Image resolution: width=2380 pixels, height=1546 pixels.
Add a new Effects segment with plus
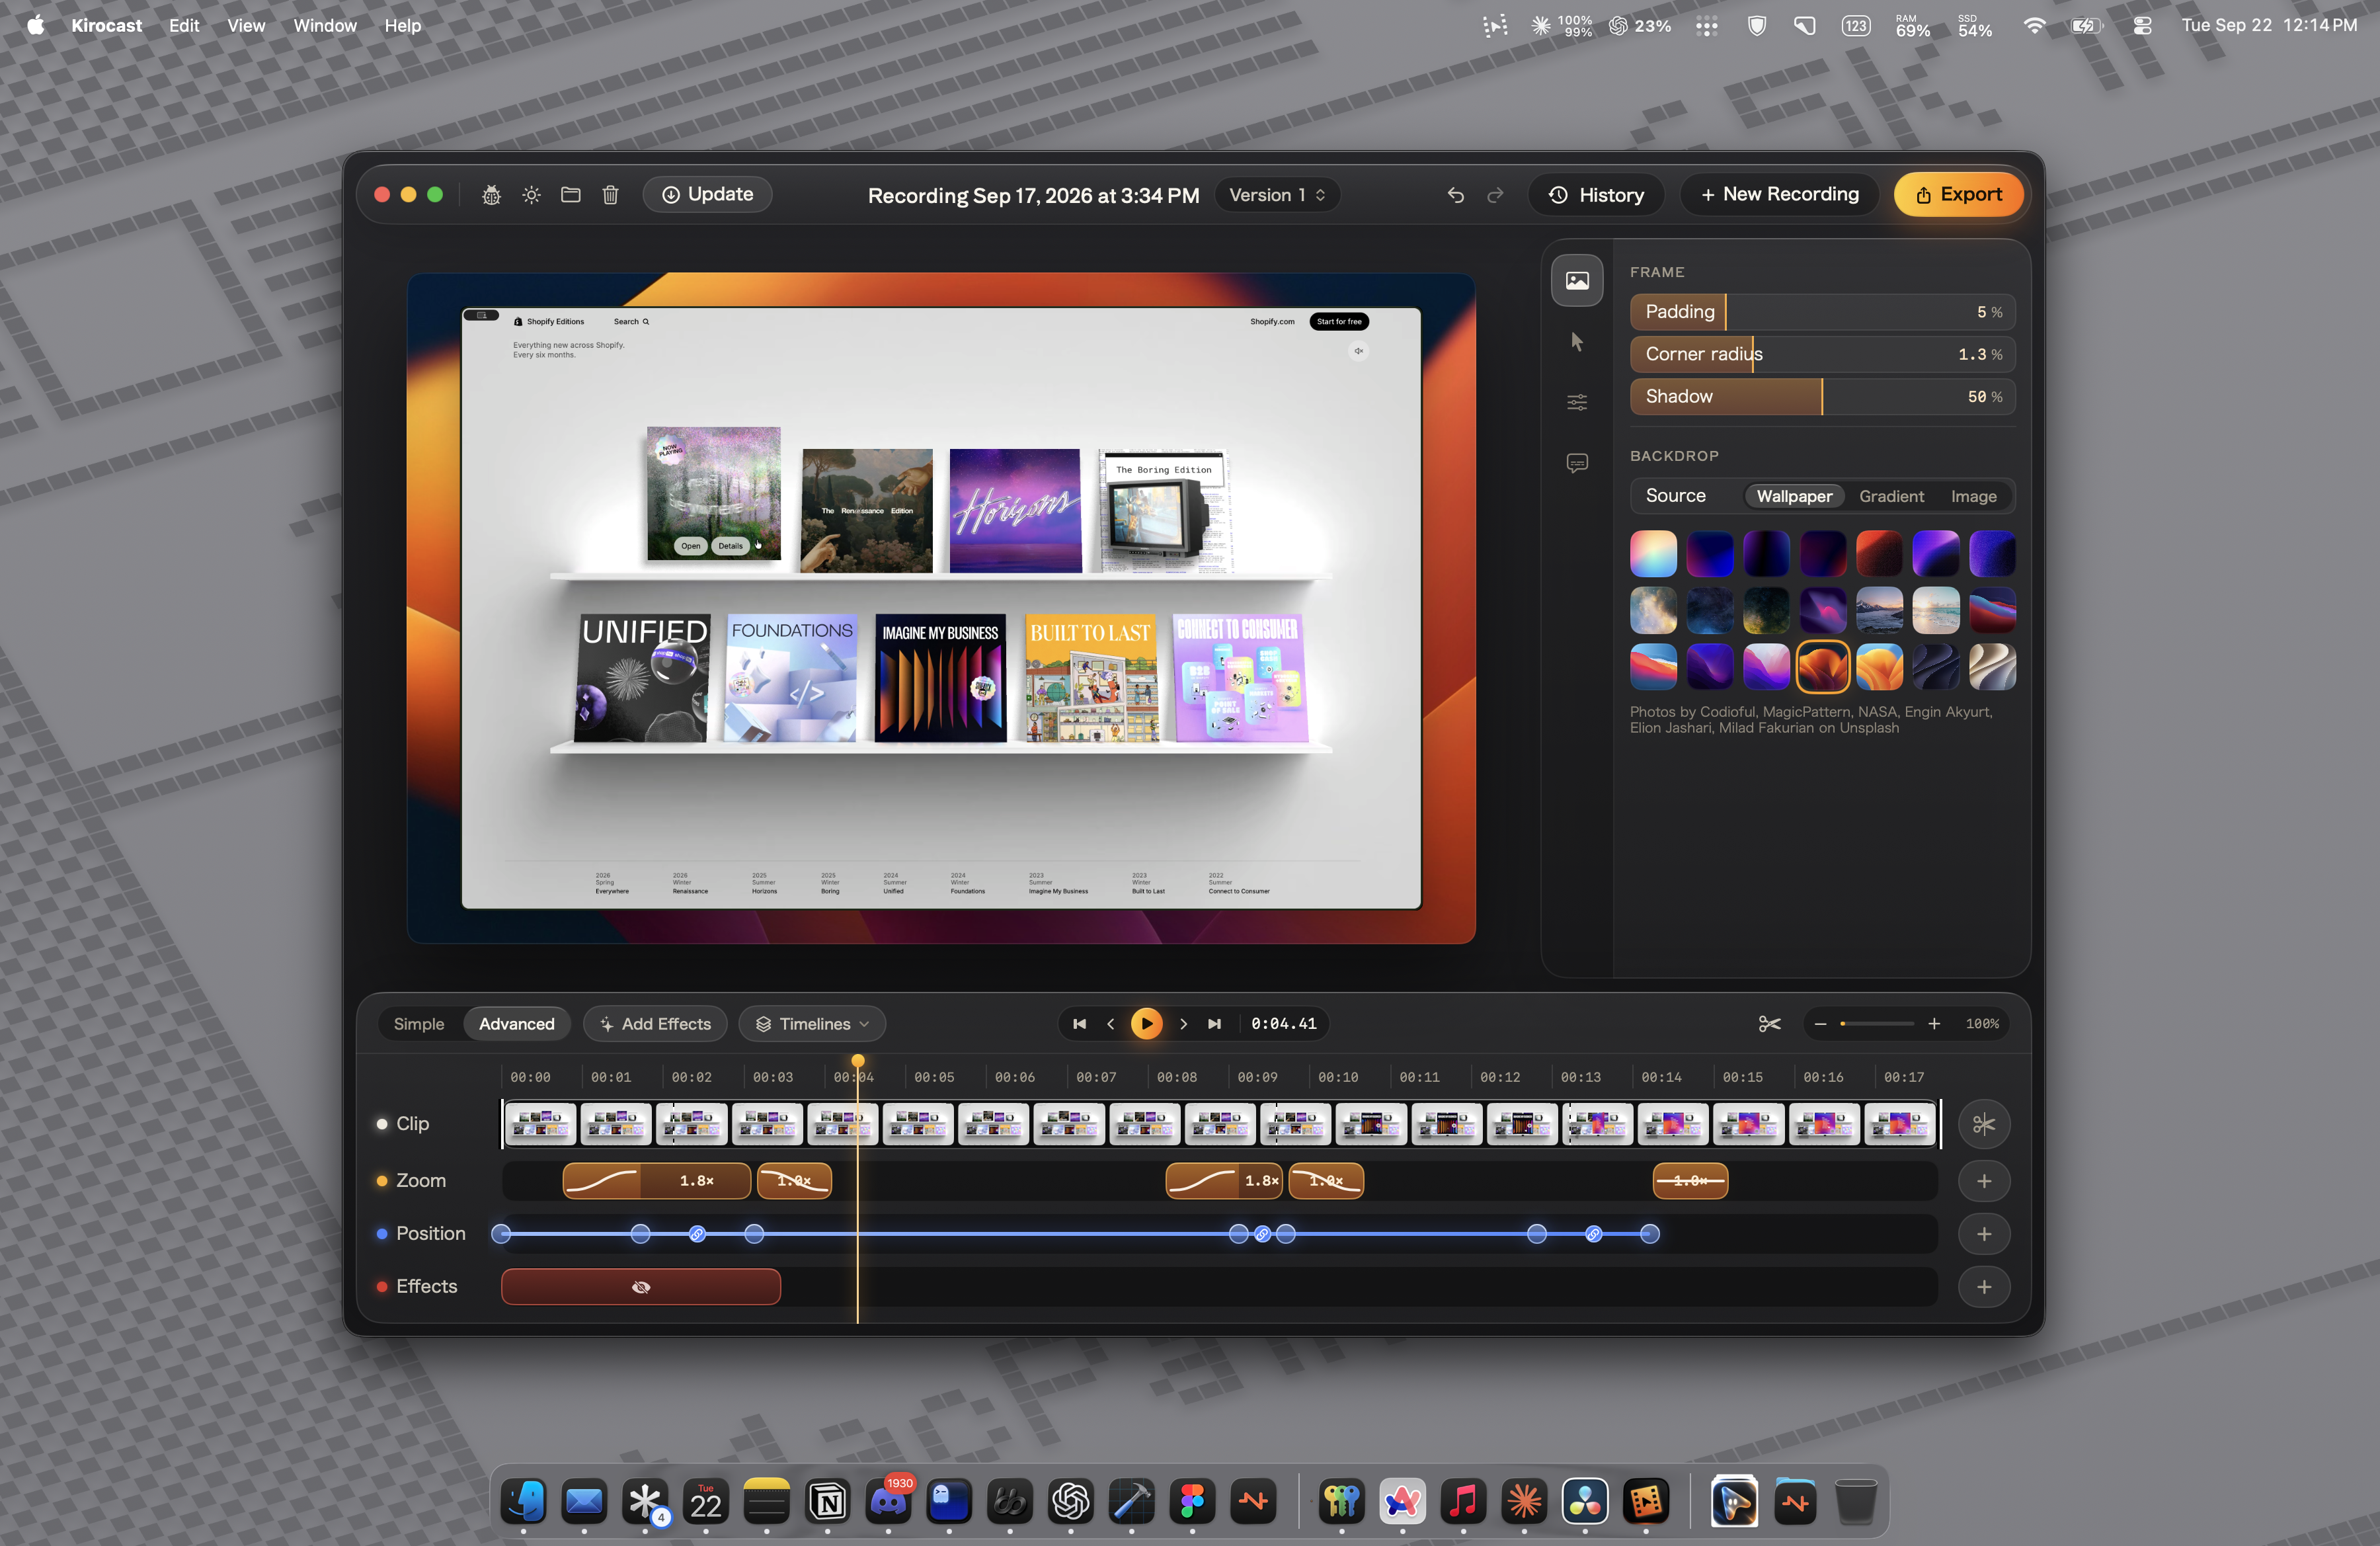coord(1984,1287)
